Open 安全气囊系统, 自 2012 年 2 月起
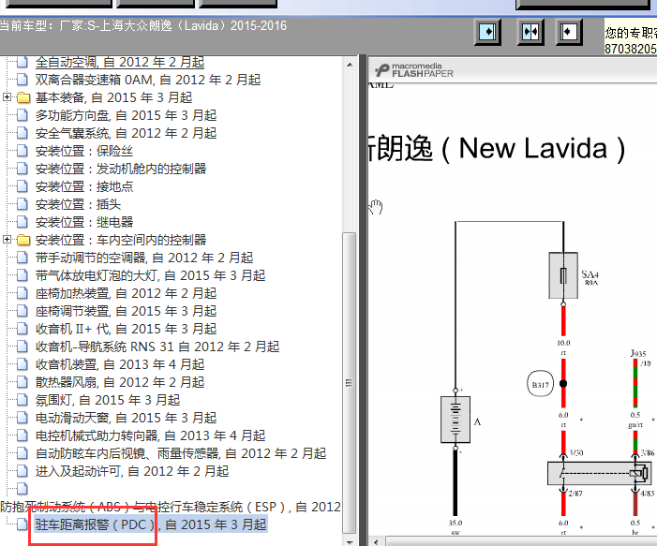 126,133
